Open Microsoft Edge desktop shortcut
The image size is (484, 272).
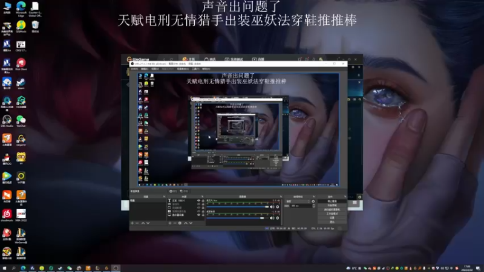coord(21,9)
